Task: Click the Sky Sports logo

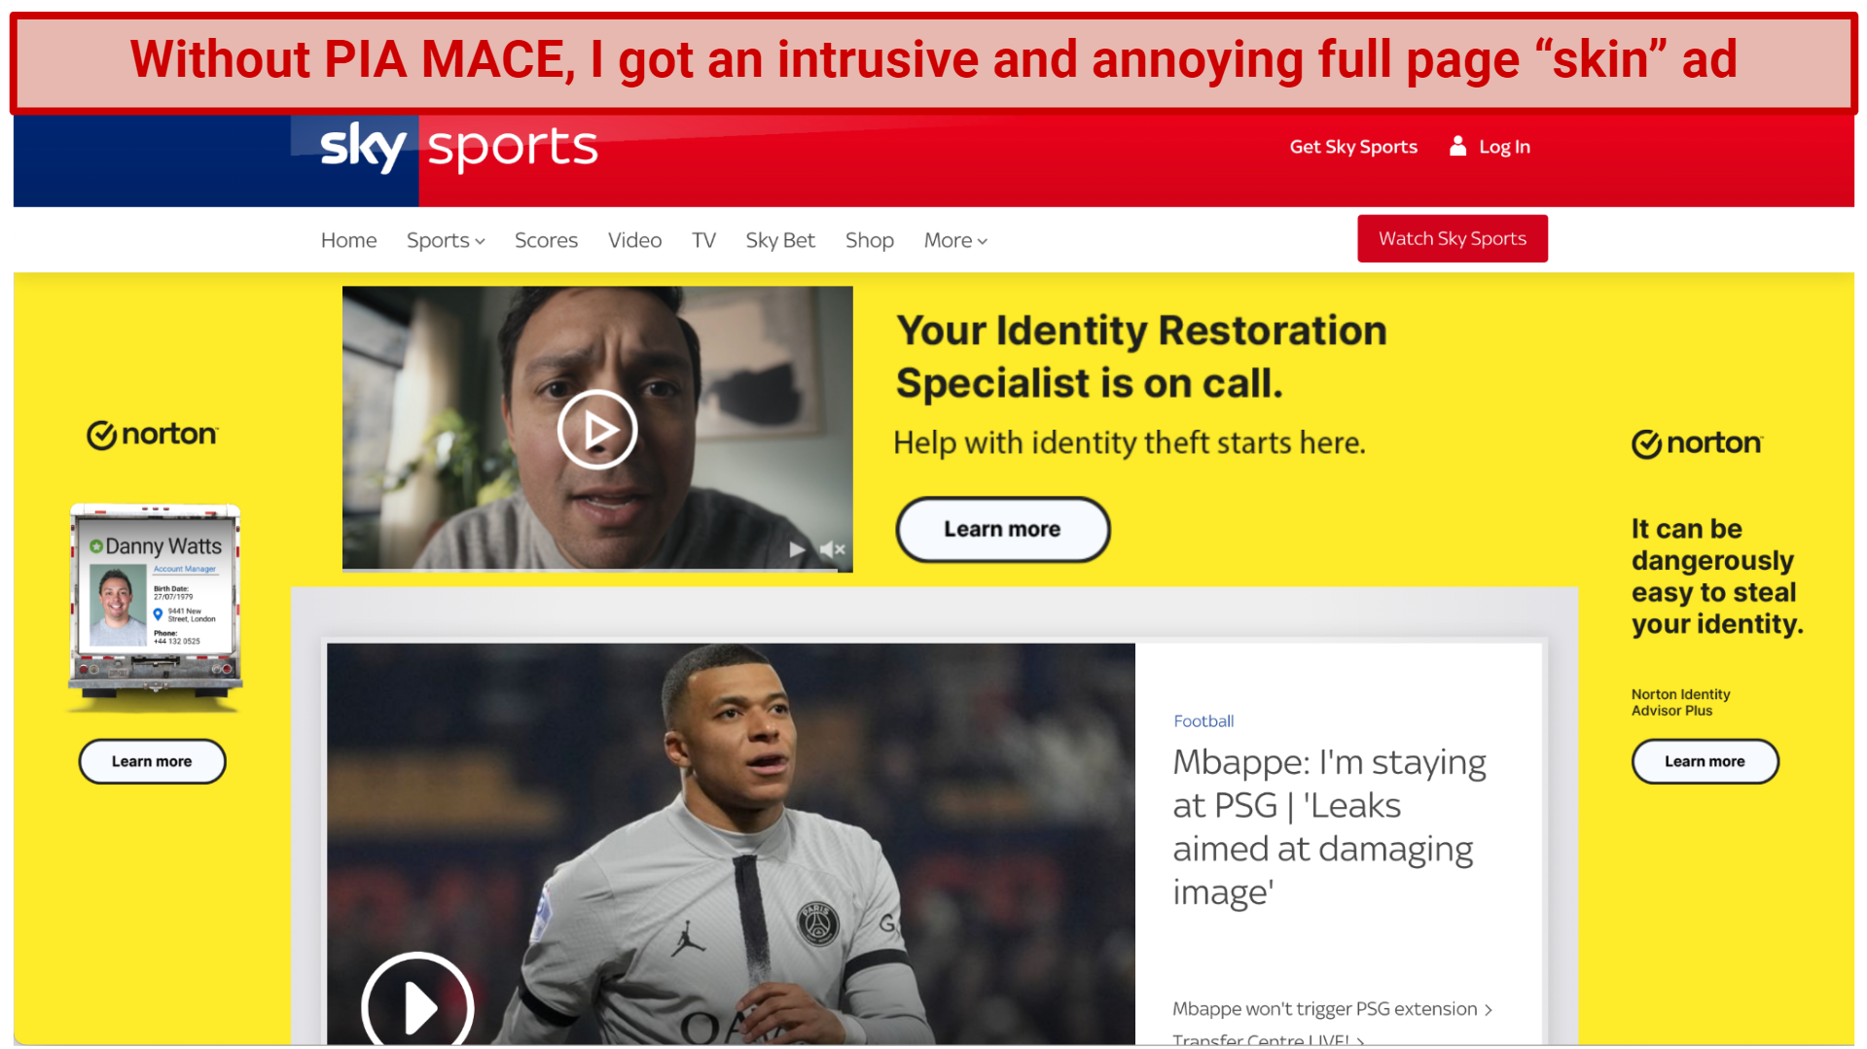Action: 458,148
